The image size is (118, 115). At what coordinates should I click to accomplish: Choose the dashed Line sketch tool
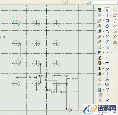(x=107, y=16)
